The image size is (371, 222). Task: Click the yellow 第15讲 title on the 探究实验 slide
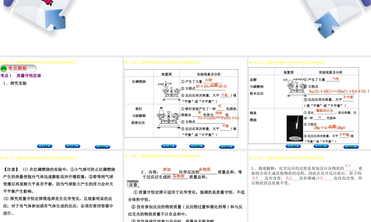click(x=38, y=62)
